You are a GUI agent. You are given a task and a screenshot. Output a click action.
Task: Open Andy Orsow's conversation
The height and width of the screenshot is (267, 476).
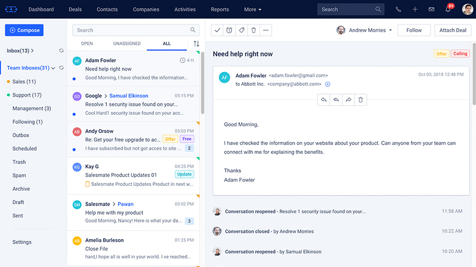point(133,139)
